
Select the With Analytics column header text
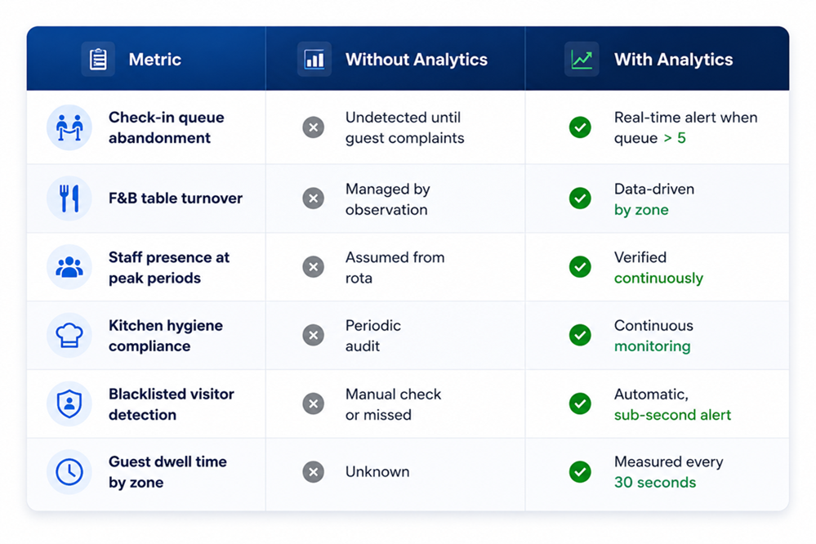[673, 60]
